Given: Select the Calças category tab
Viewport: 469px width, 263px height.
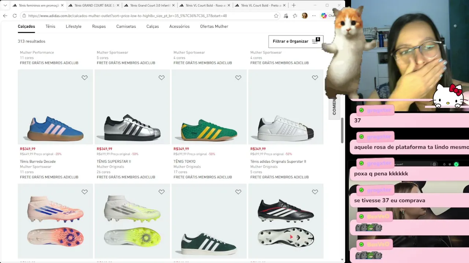Looking at the screenshot, I should [x=152, y=26].
